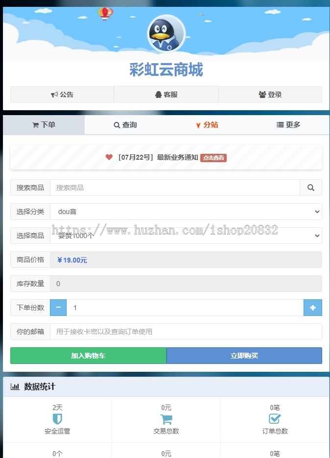Click the 安全运营 label
The height and width of the screenshot is (458, 330).
pyautogui.click(x=58, y=431)
